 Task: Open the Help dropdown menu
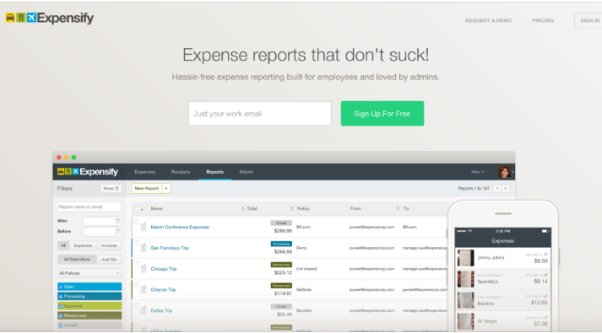pyautogui.click(x=478, y=172)
